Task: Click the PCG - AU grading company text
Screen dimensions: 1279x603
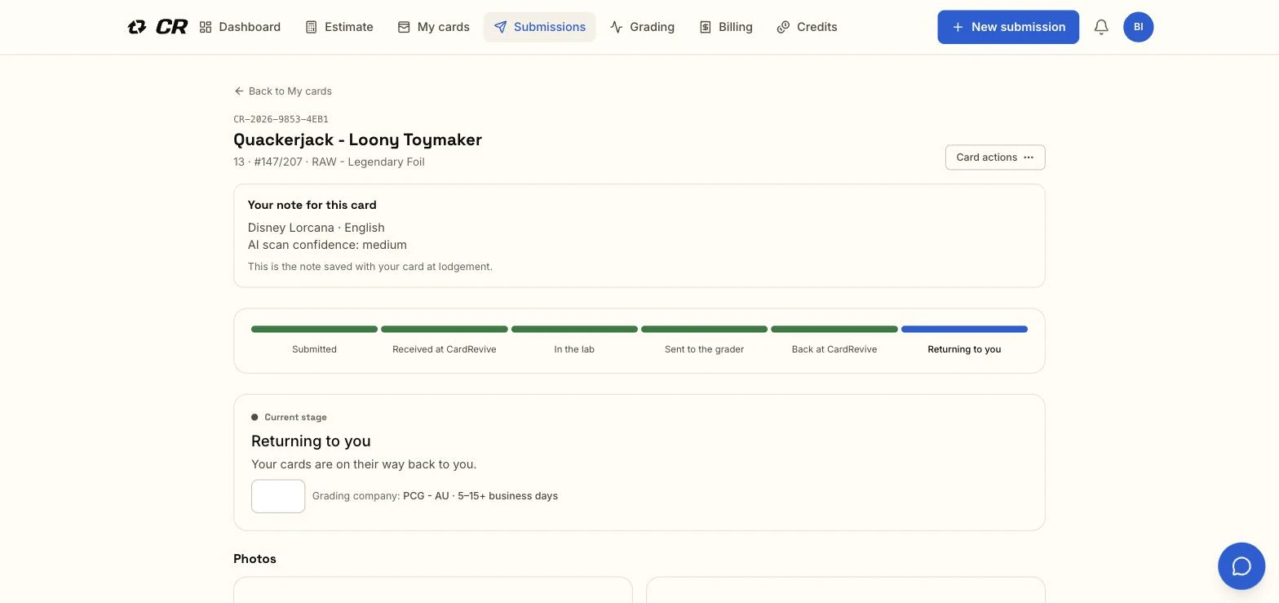Action: coord(426,496)
